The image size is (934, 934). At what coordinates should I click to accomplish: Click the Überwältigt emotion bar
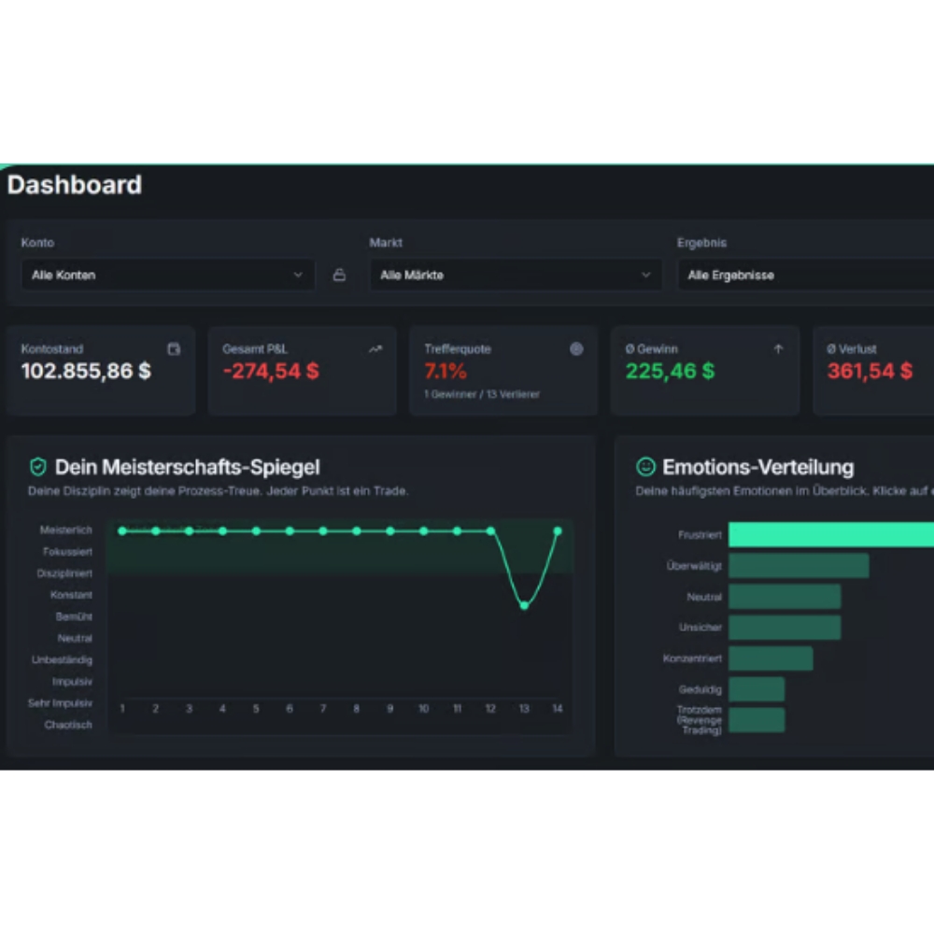tap(798, 565)
